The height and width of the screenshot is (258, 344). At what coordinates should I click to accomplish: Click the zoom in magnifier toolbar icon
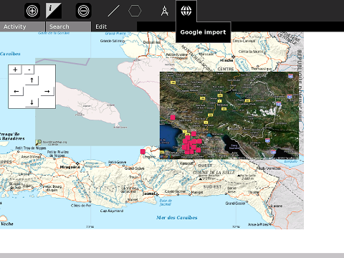[32, 11]
